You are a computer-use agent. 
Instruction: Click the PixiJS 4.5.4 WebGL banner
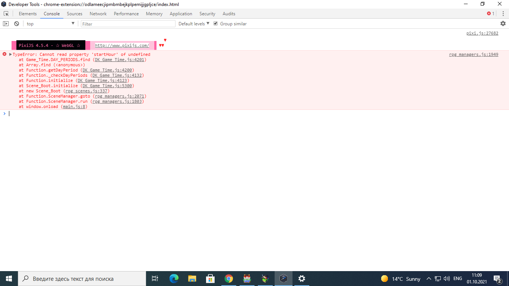pyautogui.click(x=51, y=45)
